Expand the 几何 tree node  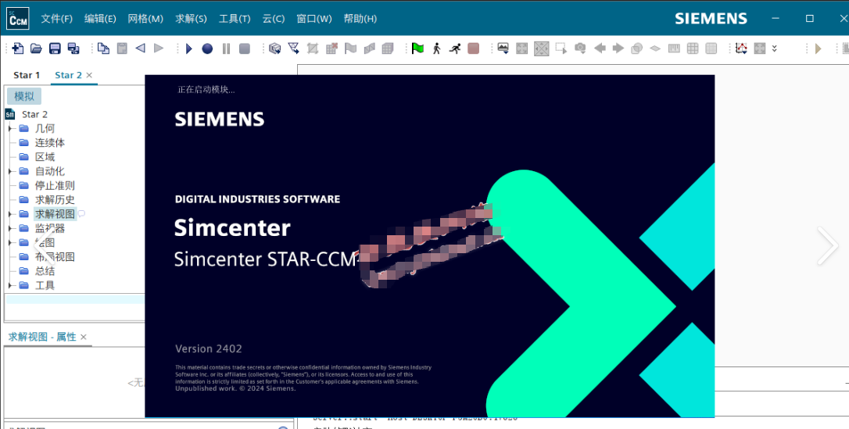coord(9,128)
